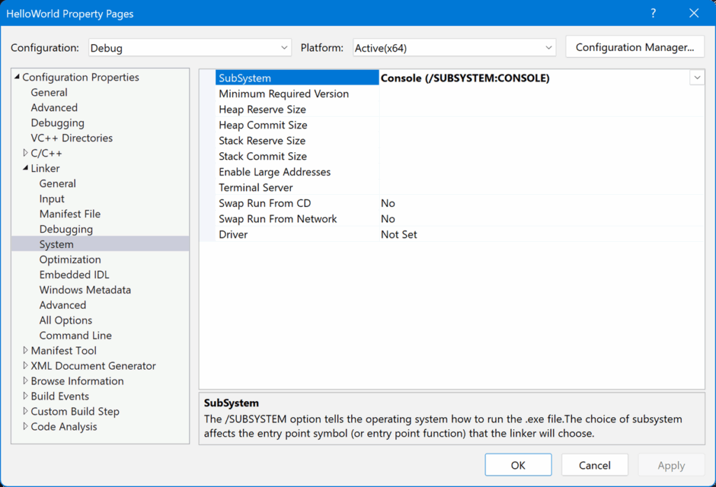Image resolution: width=716 pixels, height=487 pixels.
Task: Select Optimization under Linker
Action: tap(70, 259)
